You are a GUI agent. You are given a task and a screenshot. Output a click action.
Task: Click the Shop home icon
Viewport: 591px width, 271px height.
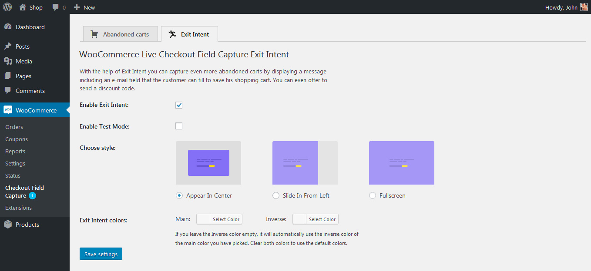point(23,7)
